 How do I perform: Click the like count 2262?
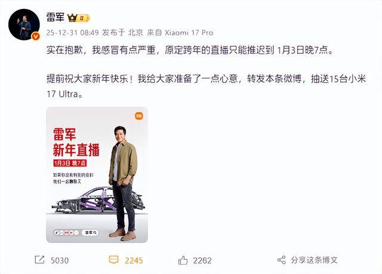click(202, 260)
